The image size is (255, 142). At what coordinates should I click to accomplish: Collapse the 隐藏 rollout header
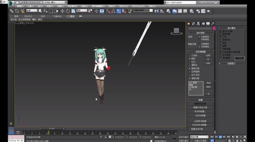tap(200, 100)
